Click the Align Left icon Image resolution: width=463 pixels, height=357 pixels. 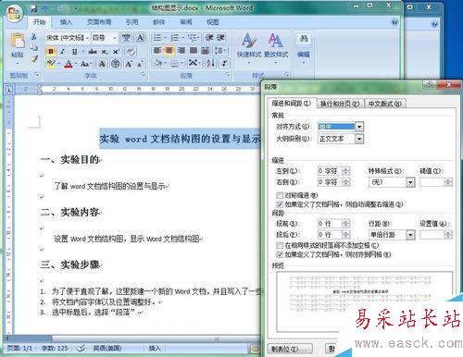(x=157, y=50)
